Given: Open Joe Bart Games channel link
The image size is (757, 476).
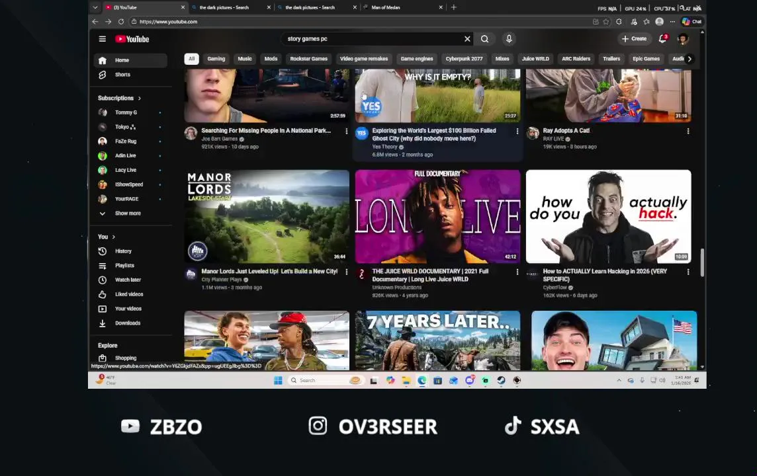Looking at the screenshot, I should 220,139.
